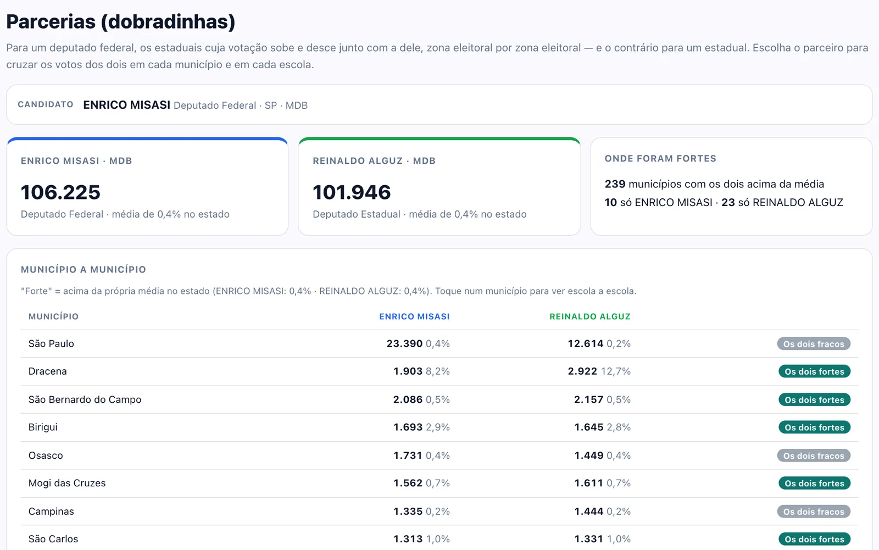This screenshot has width=879, height=550.
Task: Open the candidate selector showing ENRICO MISASI
Action: (x=439, y=104)
